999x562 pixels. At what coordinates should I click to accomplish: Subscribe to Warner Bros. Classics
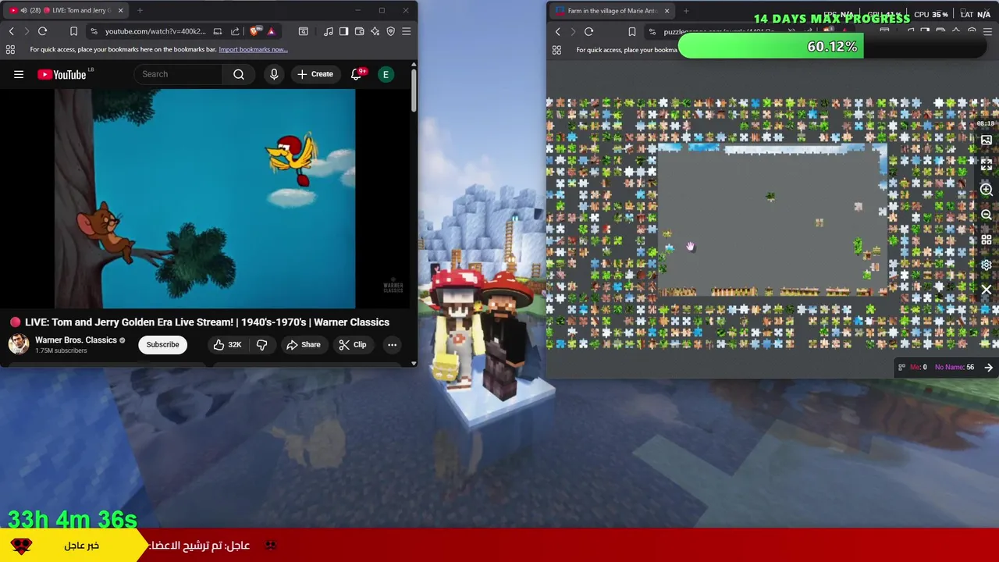coord(162,344)
